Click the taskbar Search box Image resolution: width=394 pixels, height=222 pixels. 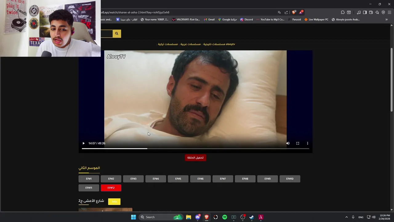[x=161, y=217]
